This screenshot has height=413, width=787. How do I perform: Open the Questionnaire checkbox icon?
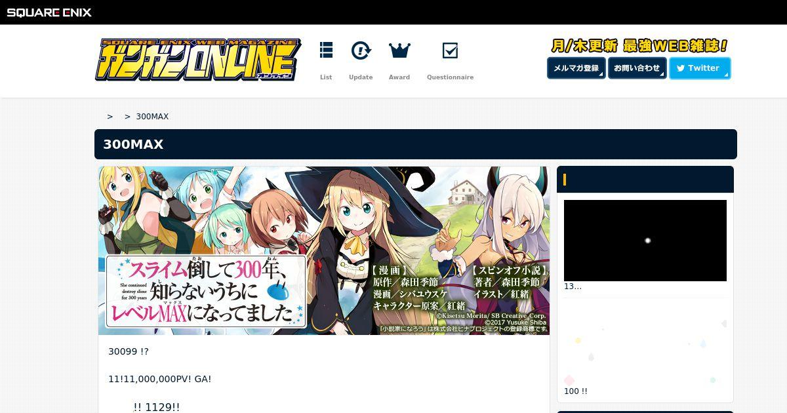(x=450, y=50)
